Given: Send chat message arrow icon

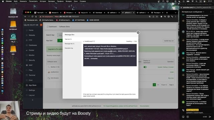Looking at the screenshot, I should [210, 117].
